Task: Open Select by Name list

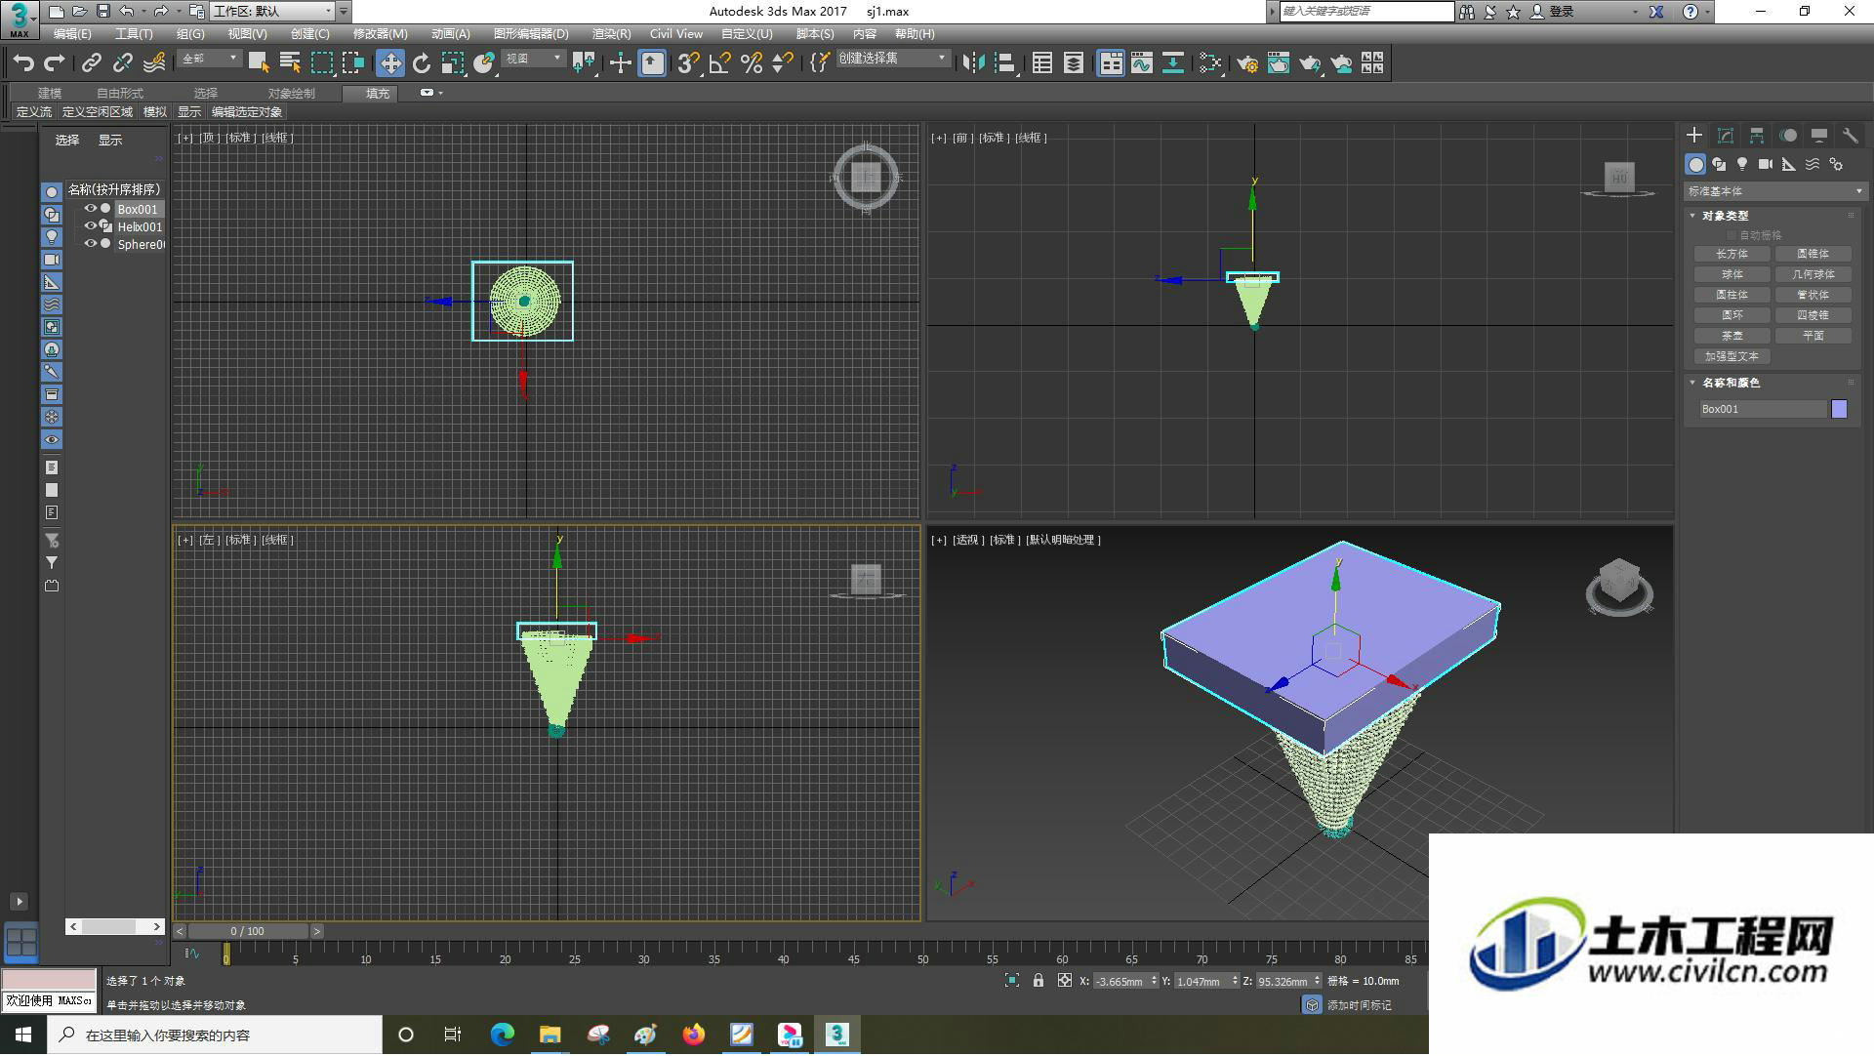Action: (x=290, y=63)
